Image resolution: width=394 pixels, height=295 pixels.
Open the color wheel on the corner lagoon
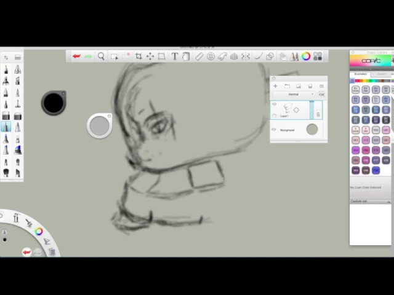39,231
